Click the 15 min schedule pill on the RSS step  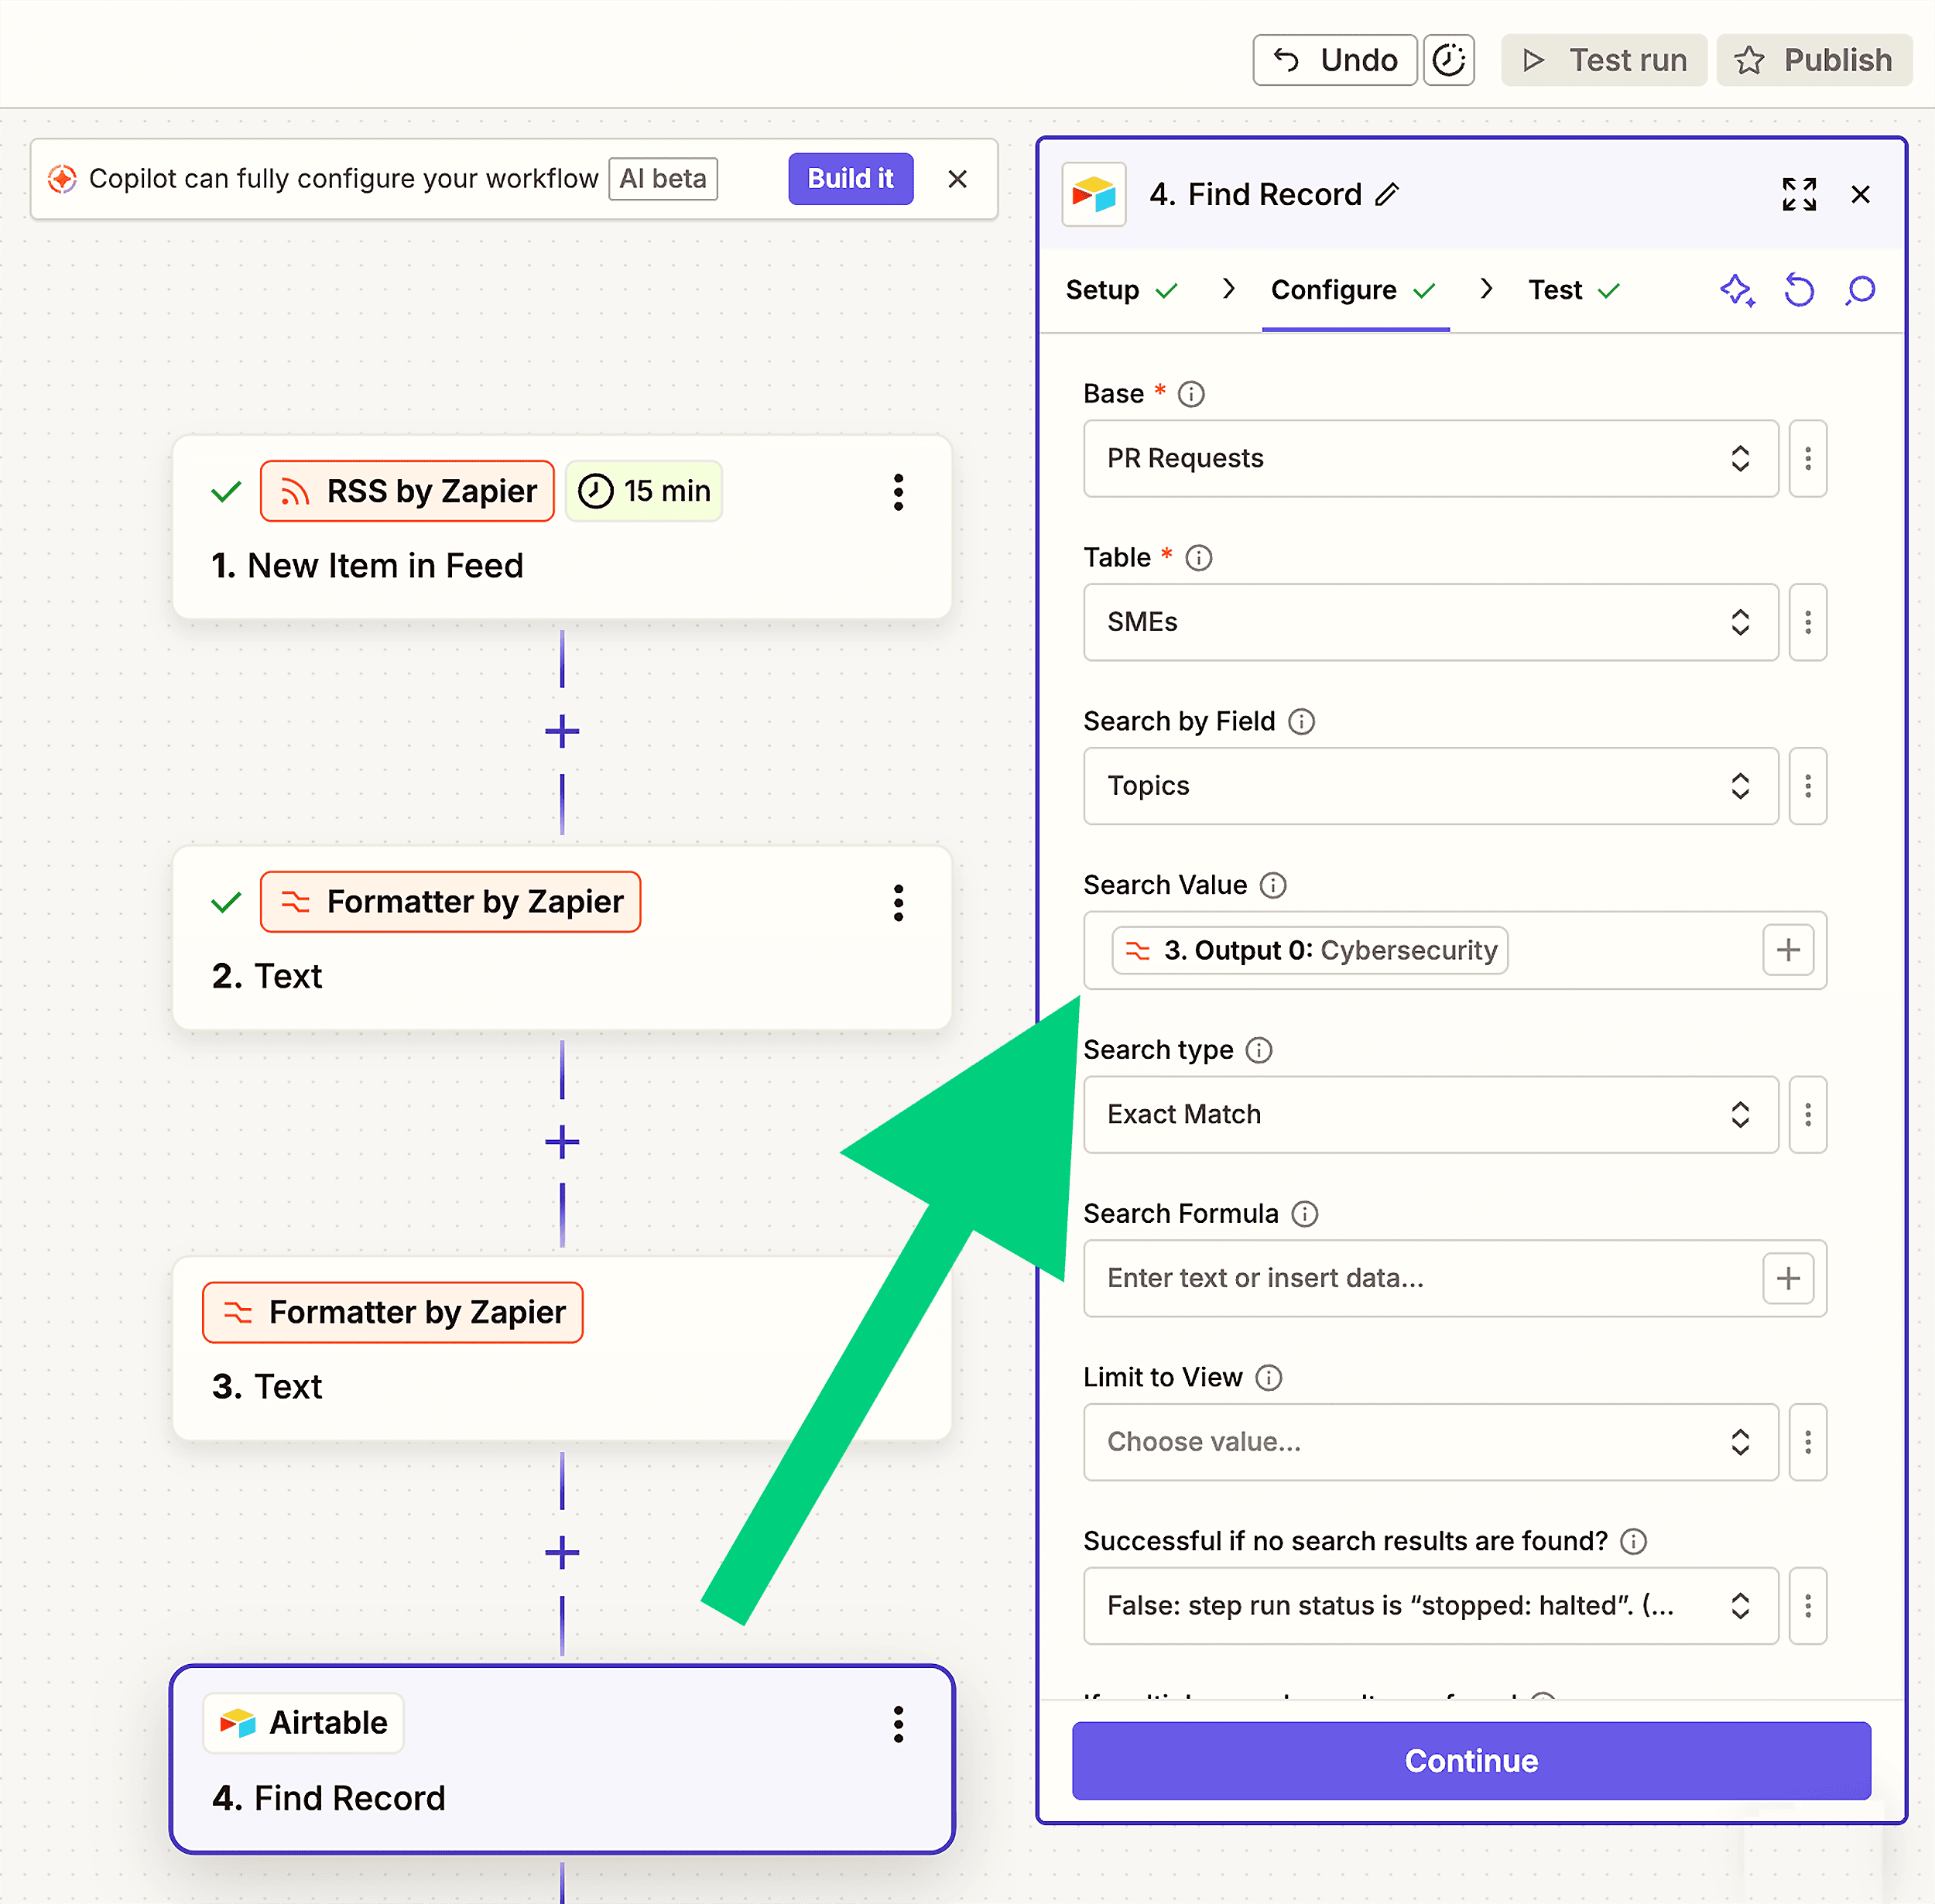point(644,491)
